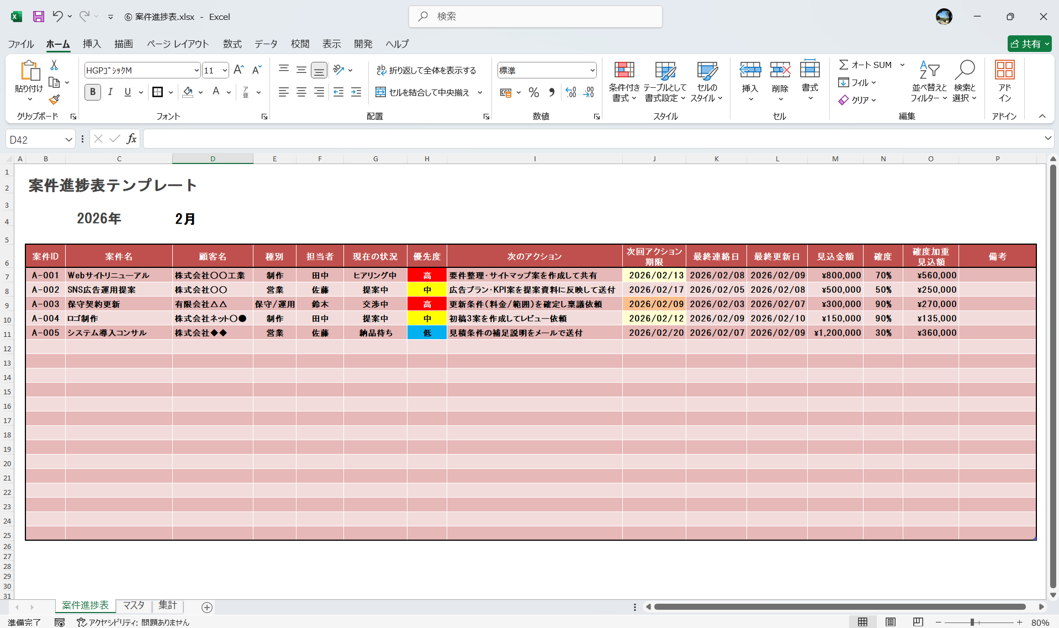This screenshot has height=628, width=1059.
Task: Toggle italic formatting
Action: 110,92
